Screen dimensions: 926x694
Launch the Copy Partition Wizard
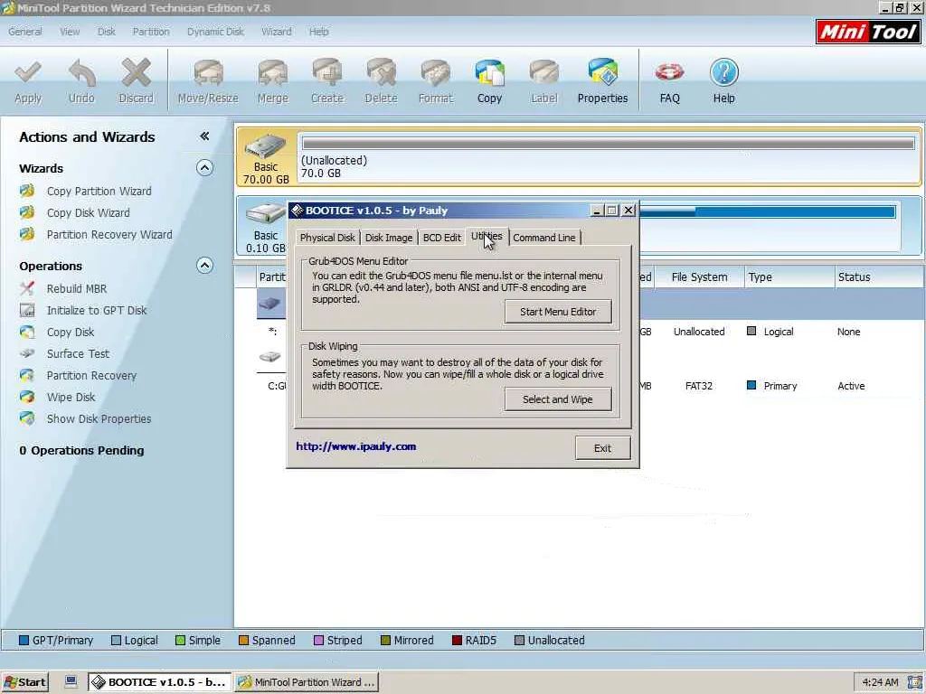[99, 192]
